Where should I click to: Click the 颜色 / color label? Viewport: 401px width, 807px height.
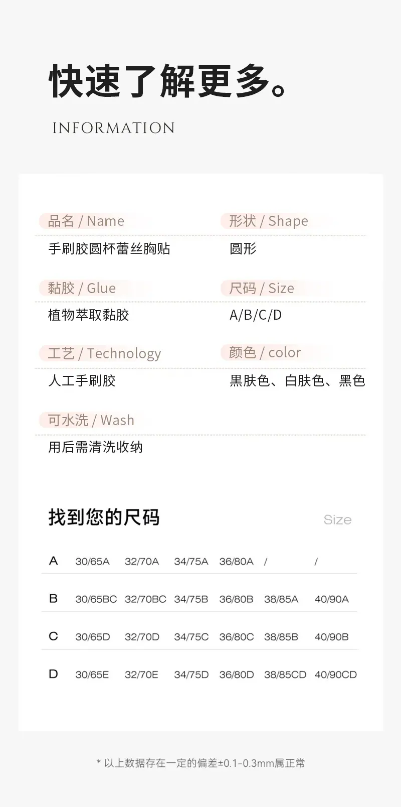coord(265,353)
